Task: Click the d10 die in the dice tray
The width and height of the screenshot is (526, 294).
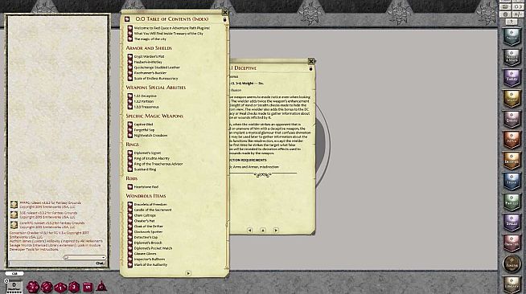Action: pyautogui.click(x=60, y=287)
